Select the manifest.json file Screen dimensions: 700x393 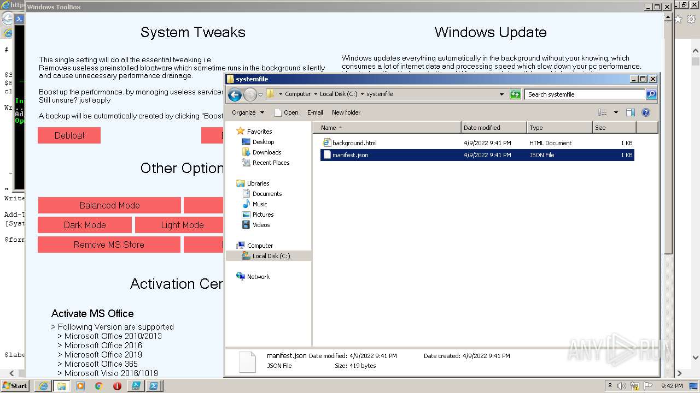pos(477,155)
